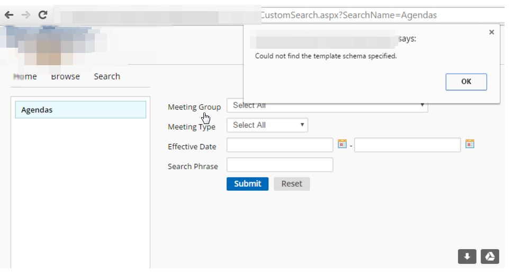Click into the Search Phrase field
This screenshot has width=513, height=274.
(280, 165)
